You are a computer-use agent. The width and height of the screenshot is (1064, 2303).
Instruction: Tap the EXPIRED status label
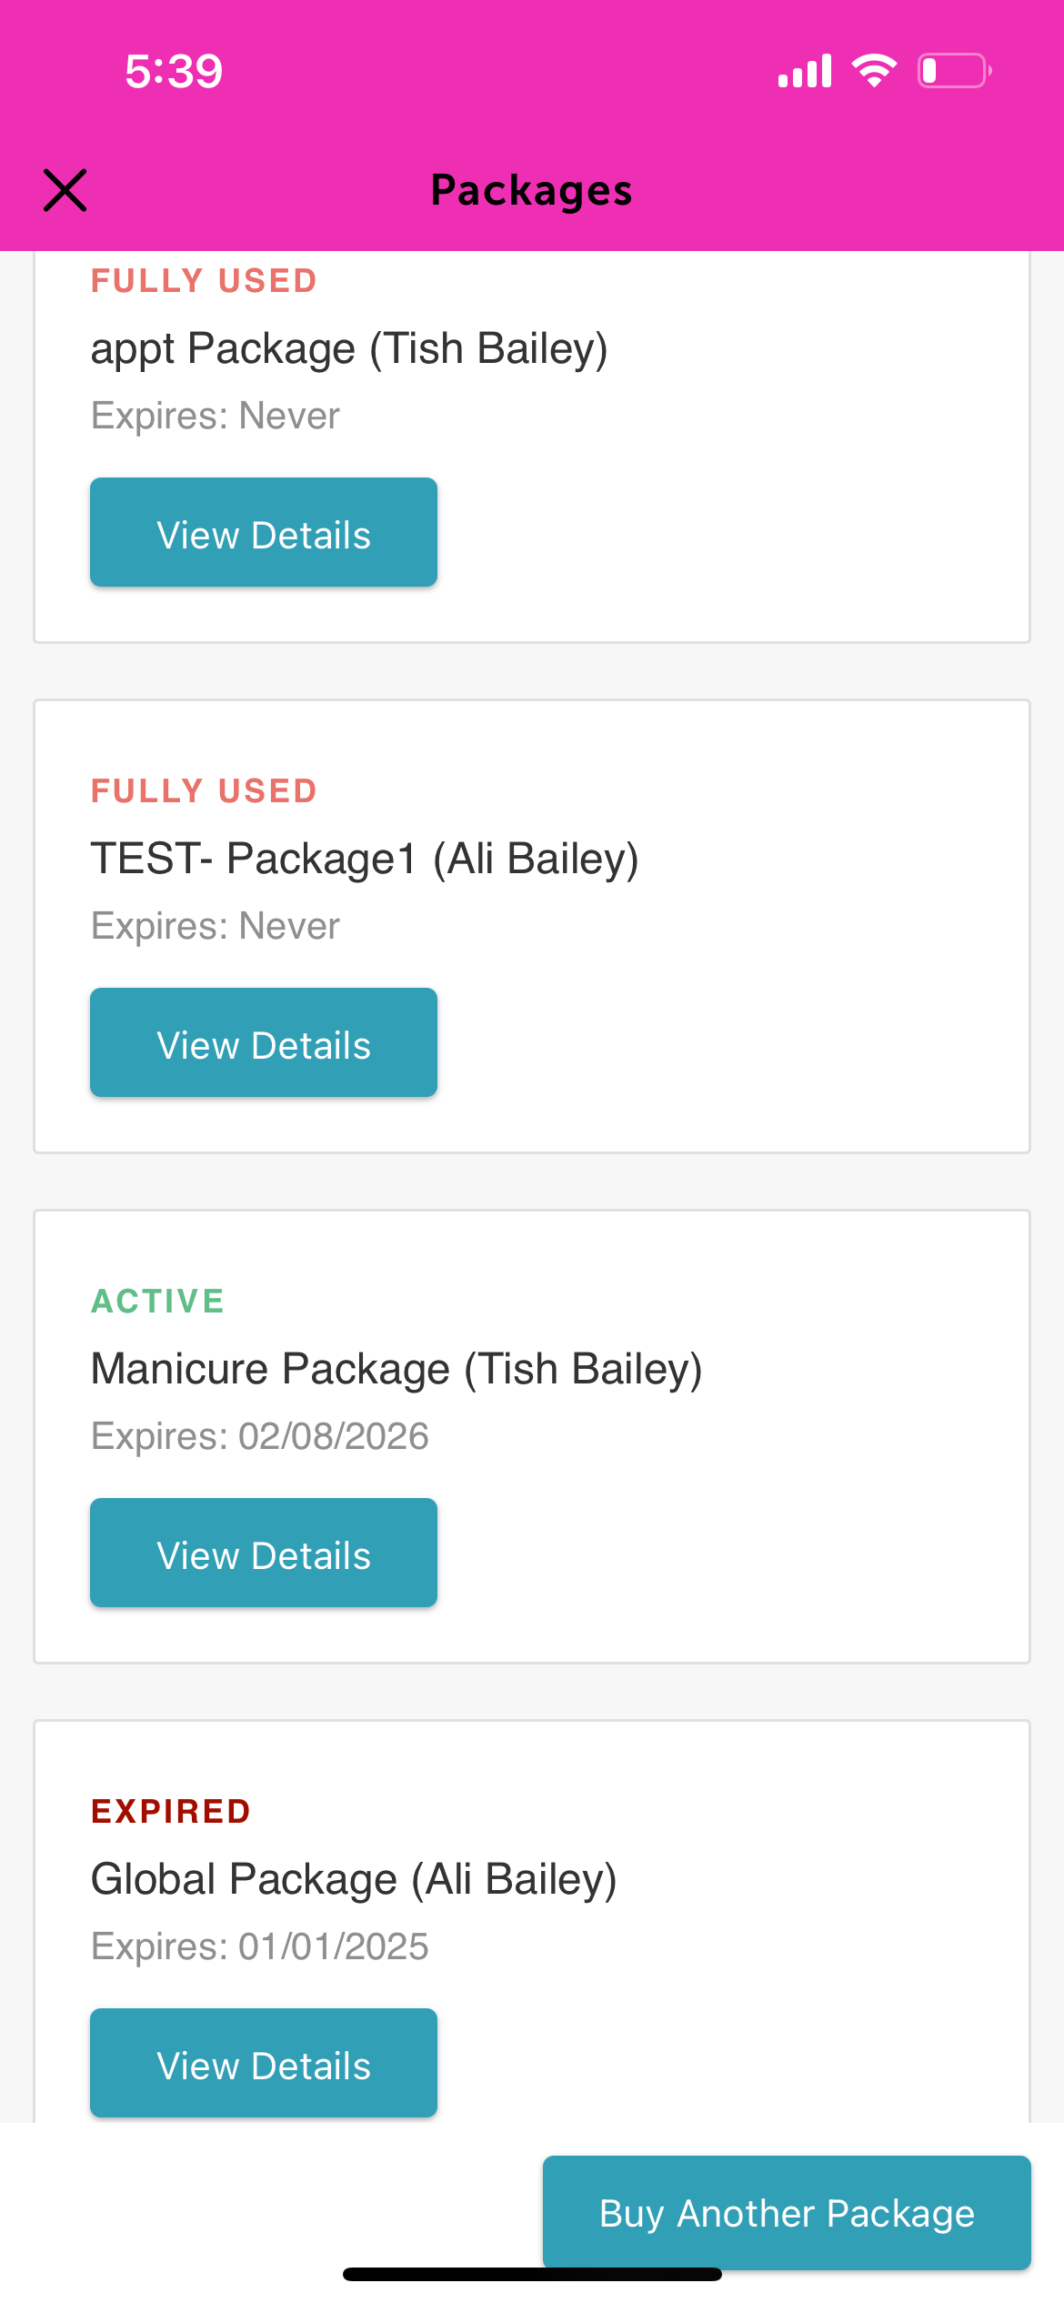171,1812
